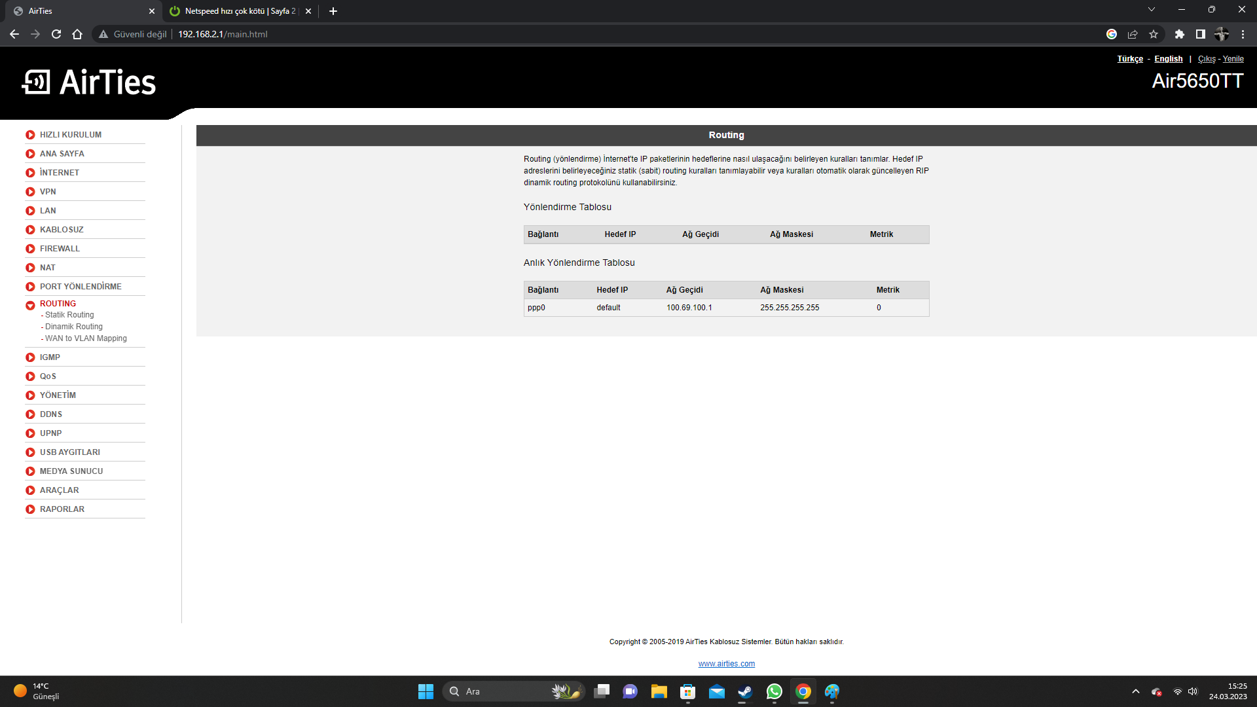This screenshot has width=1257, height=707.
Task: Click the AirTies logo
Action: pyautogui.click(x=89, y=82)
